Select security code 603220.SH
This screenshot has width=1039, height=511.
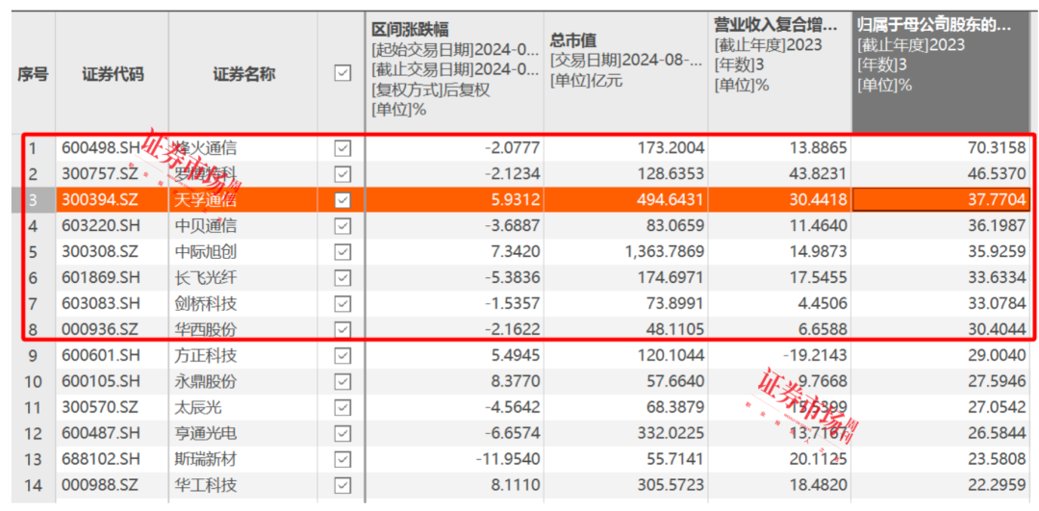(x=101, y=226)
